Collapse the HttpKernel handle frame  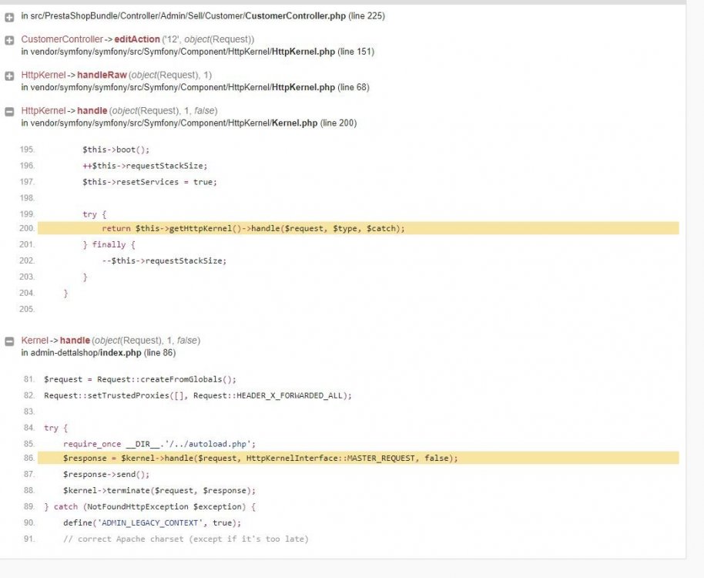[x=10, y=110]
